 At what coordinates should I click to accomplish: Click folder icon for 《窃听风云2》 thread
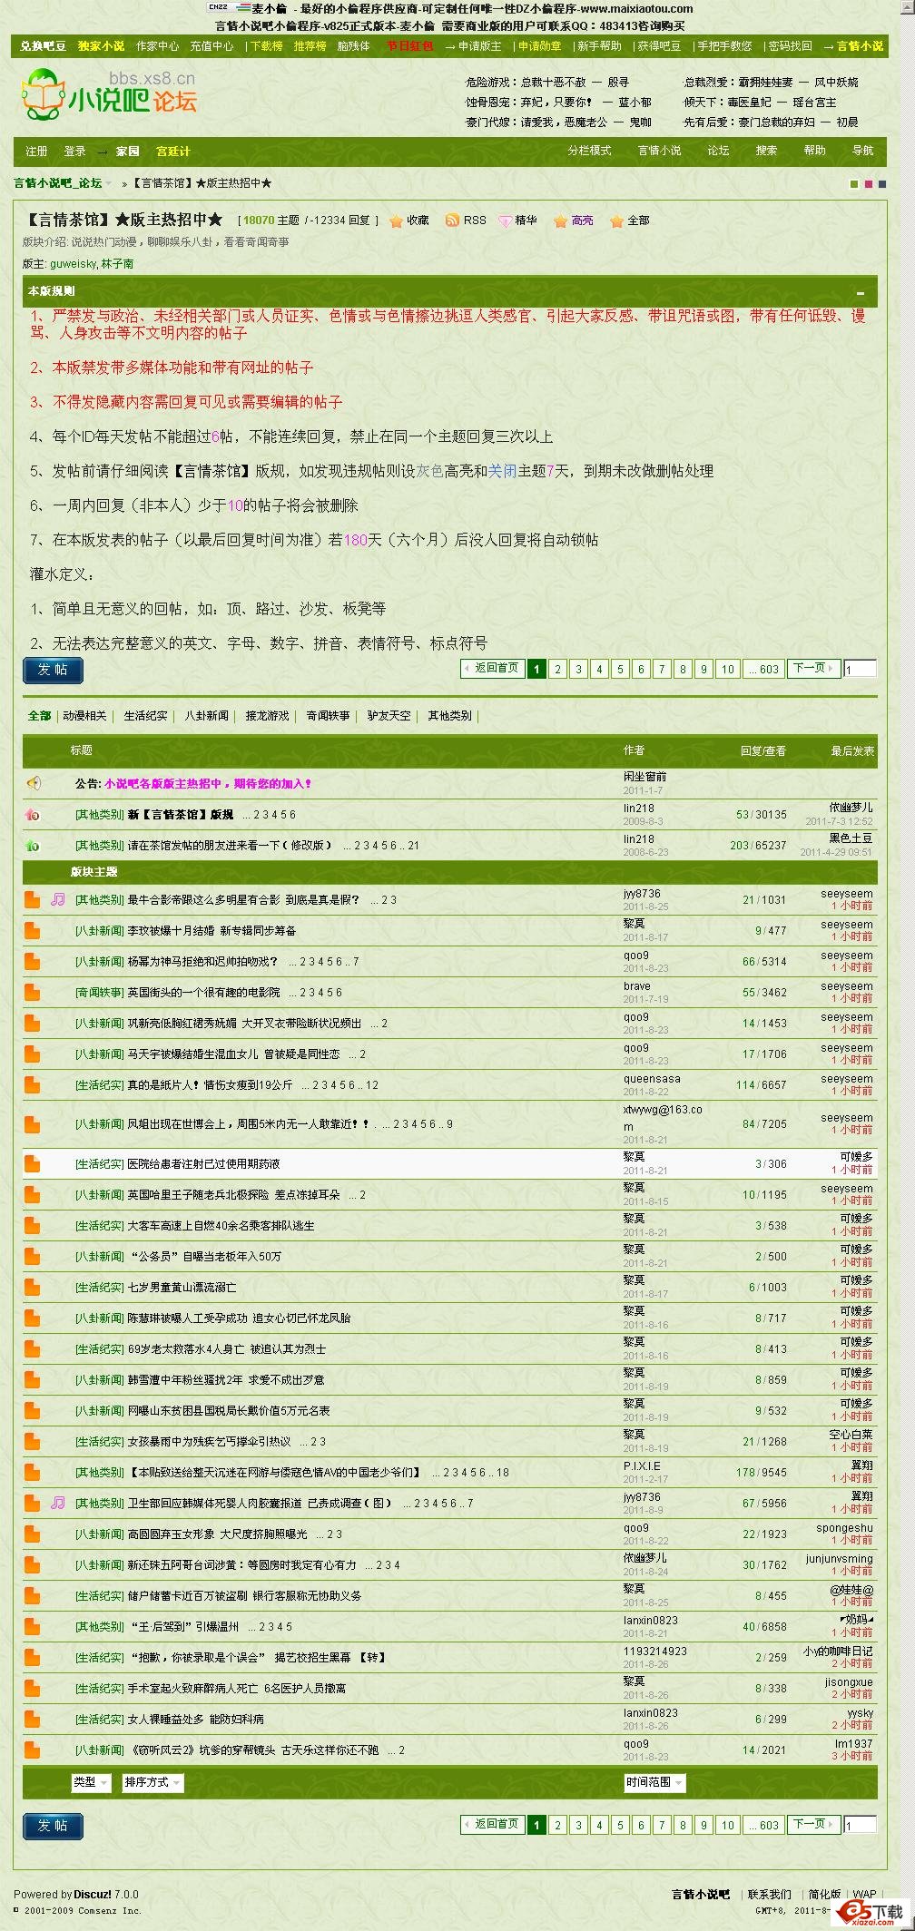pos(32,1750)
